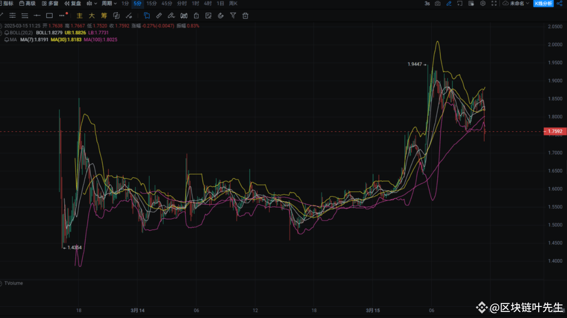Collapse the BOLL indicator row arrow
The width and height of the screenshot is (567, 318).
point(1,33)
